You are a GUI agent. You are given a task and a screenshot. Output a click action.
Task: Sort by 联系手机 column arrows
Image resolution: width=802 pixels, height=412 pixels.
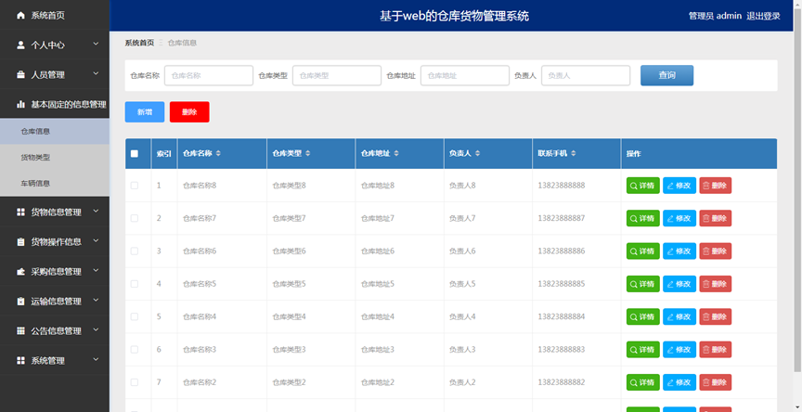pyautogui.click(x=574, y=153)
